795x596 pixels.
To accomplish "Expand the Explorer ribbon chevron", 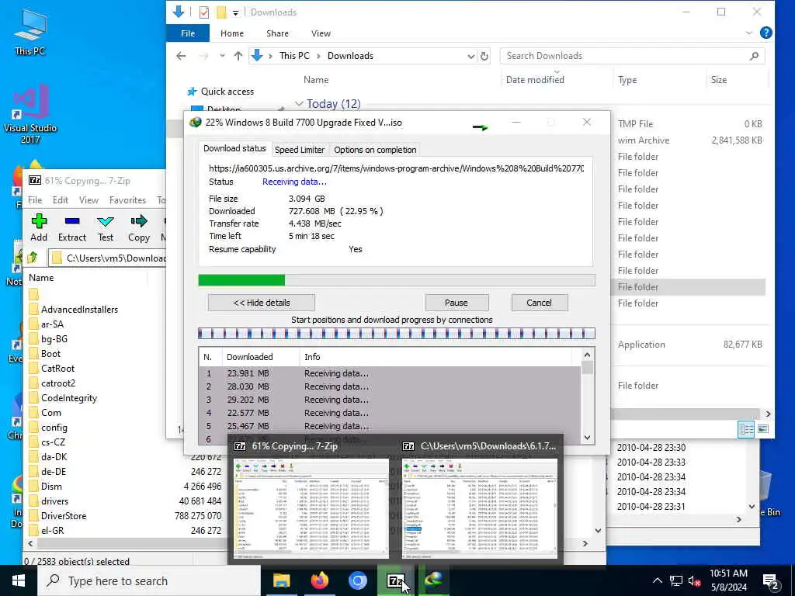I will 749,33.
